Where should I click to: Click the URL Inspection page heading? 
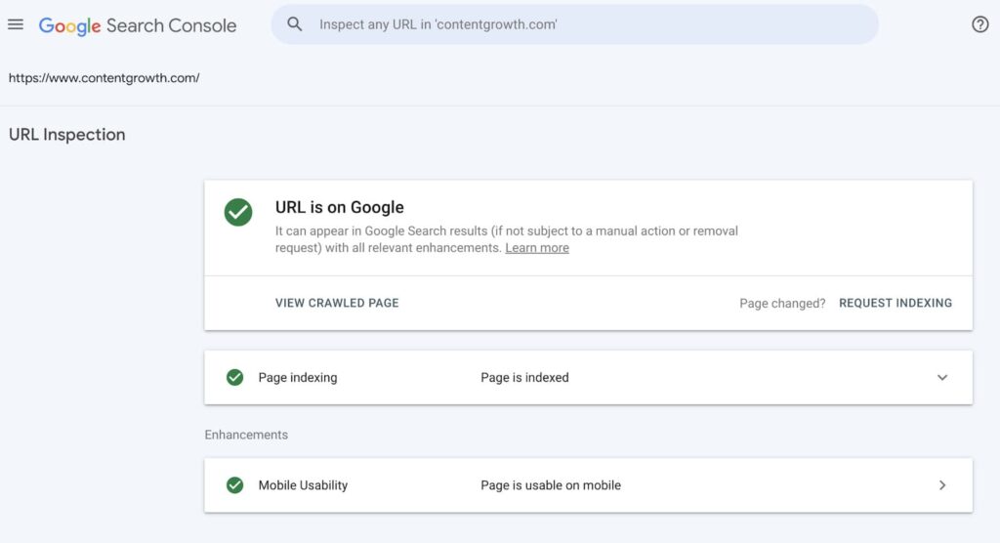(x=67, y=135)
